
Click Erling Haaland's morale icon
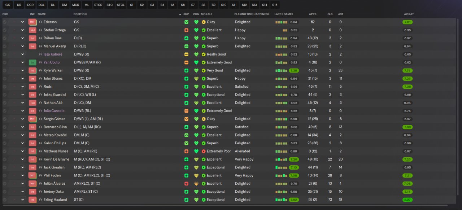point(204,200)
